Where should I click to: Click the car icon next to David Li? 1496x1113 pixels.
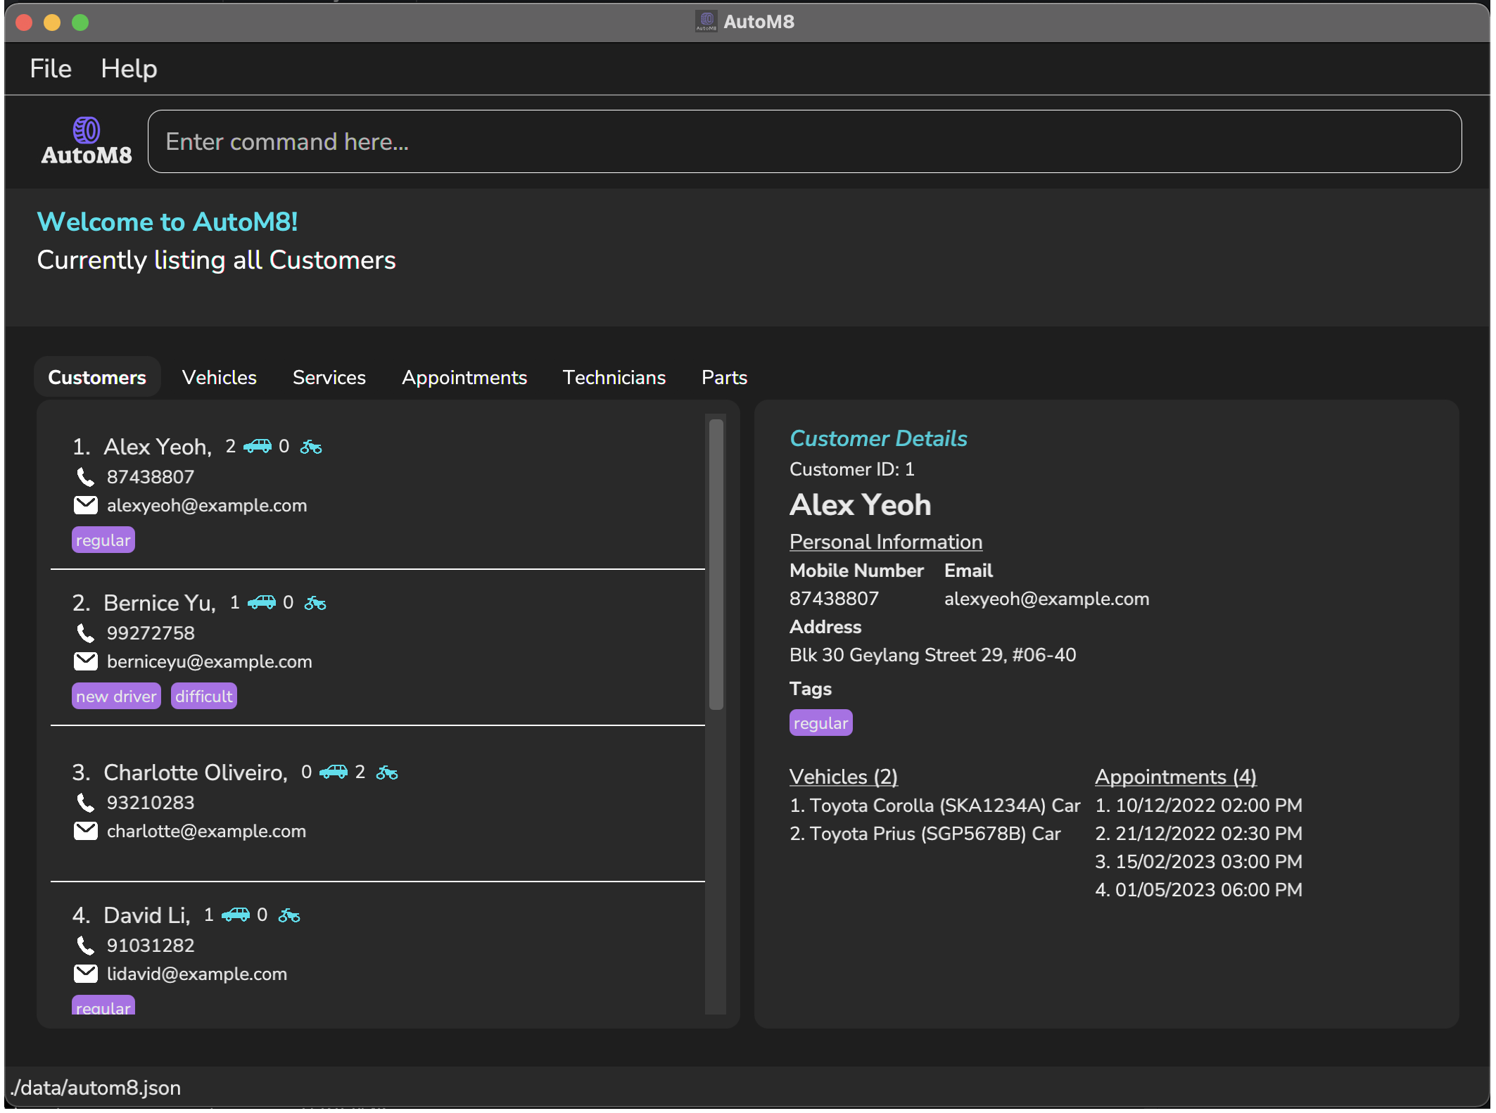click(236, 915)
